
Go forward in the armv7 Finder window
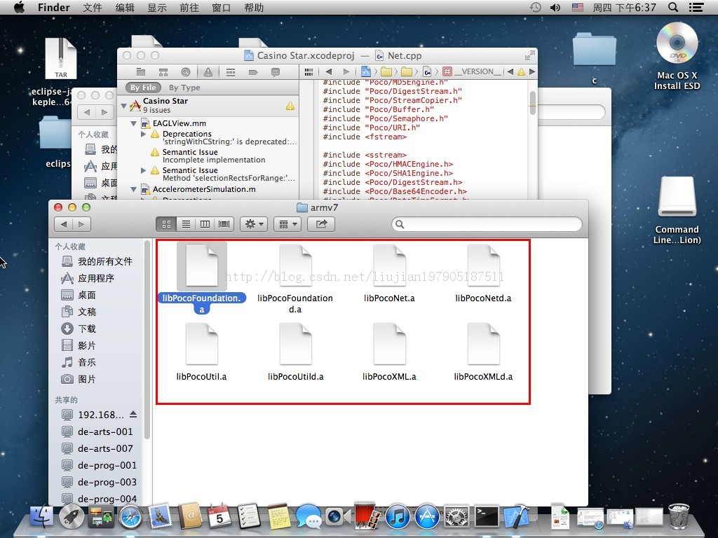[81, 224]
